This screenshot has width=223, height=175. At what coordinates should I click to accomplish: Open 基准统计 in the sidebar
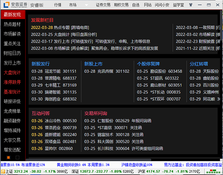click(x=12, y=92)
